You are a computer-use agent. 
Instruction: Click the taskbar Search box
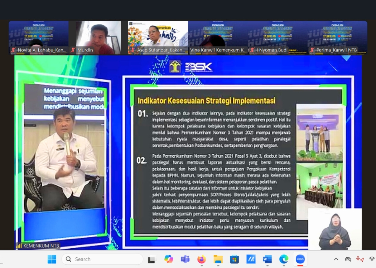coord(102,259)
